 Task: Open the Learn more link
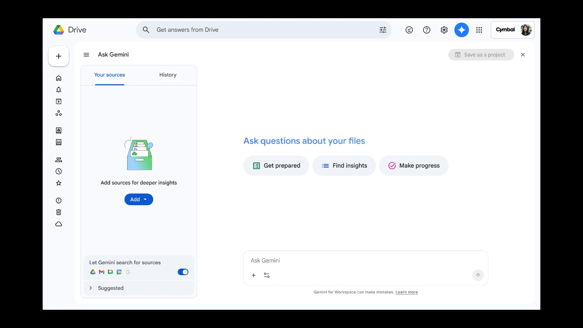(407, 292)
